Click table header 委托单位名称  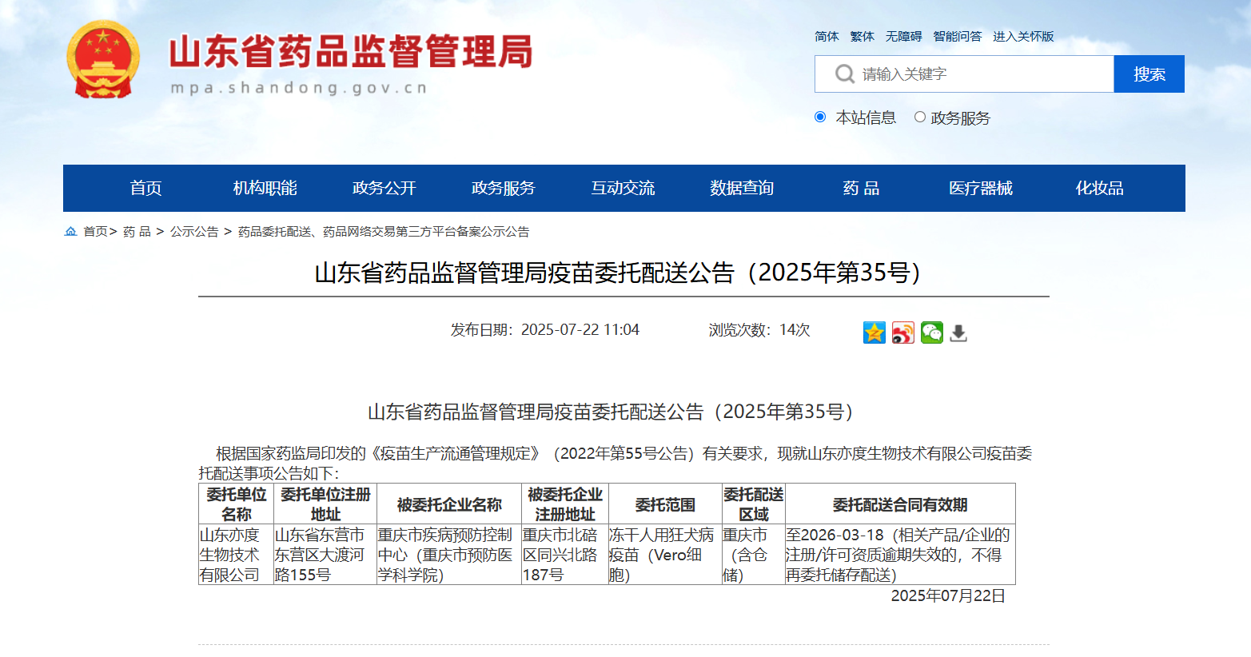(237, 504)
